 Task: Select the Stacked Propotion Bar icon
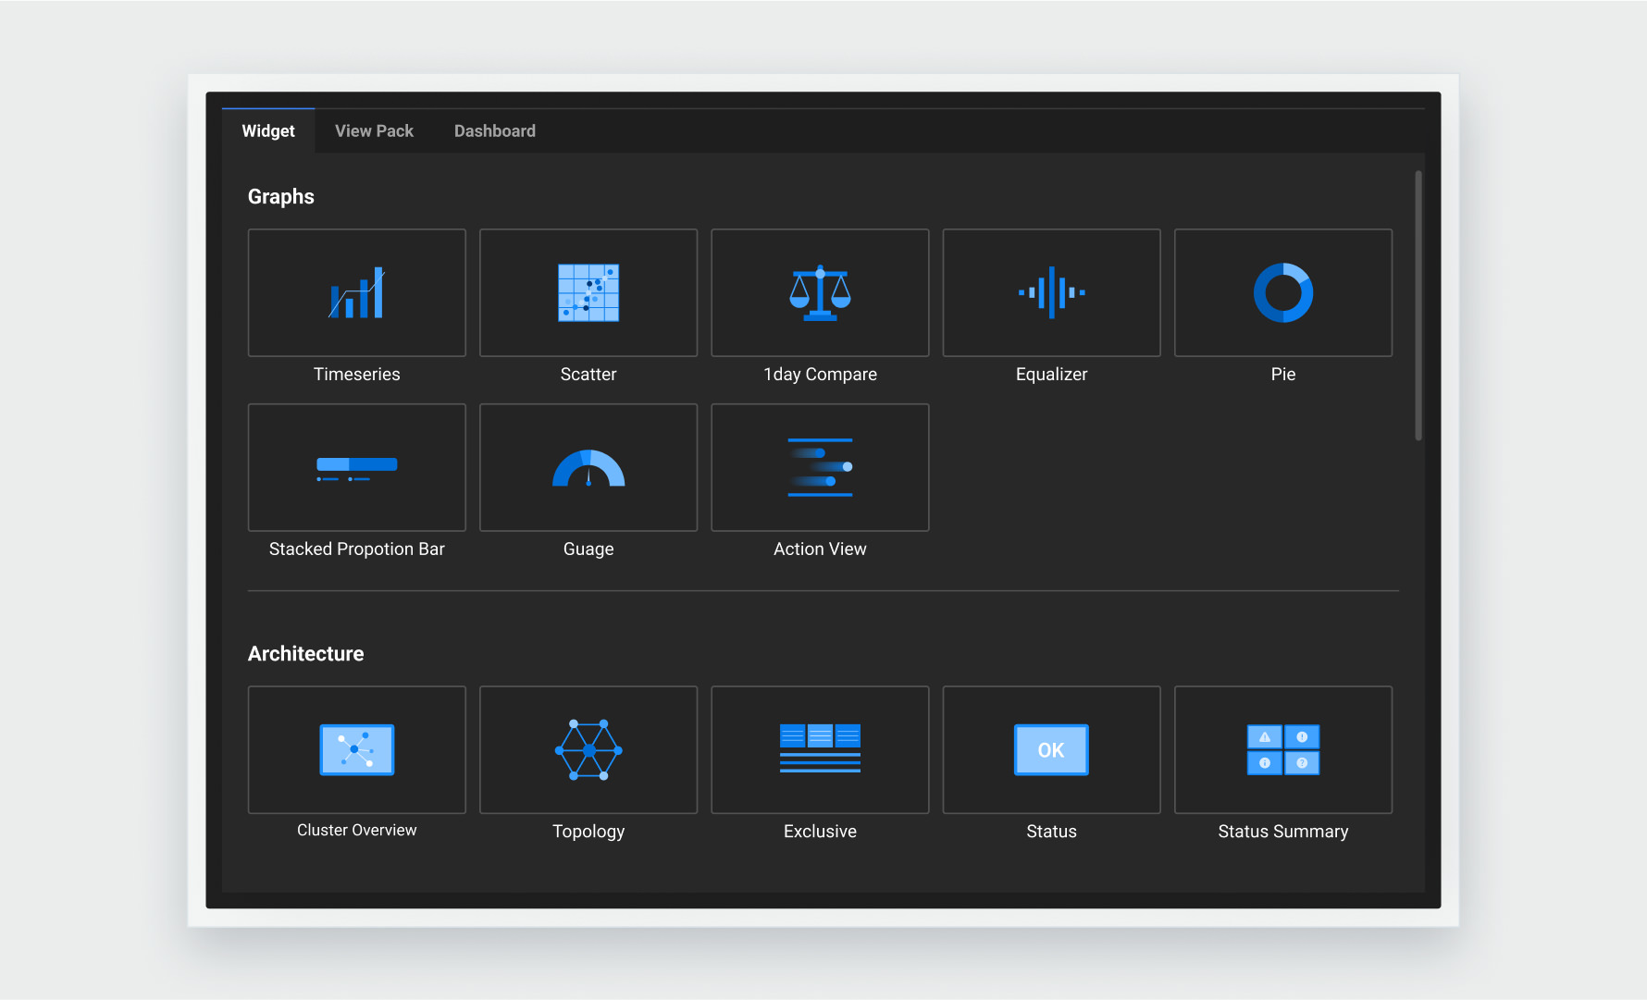pos(356,467)
